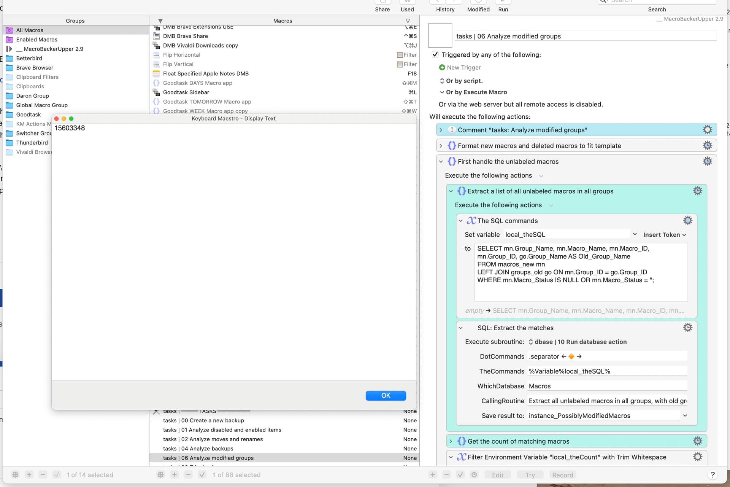Viewport: 730px width, 487px height.
Task: Open the subroutine selector dbase 10 Run database action
Action: coord(578,342)
